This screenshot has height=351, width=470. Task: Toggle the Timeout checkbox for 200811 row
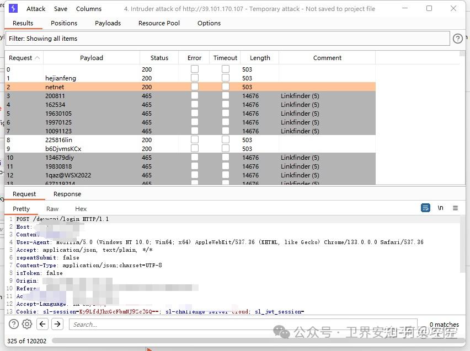226,95
